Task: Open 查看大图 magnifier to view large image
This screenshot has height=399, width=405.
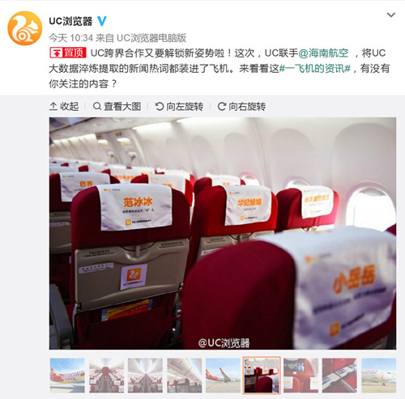Action: coord(117,107)
